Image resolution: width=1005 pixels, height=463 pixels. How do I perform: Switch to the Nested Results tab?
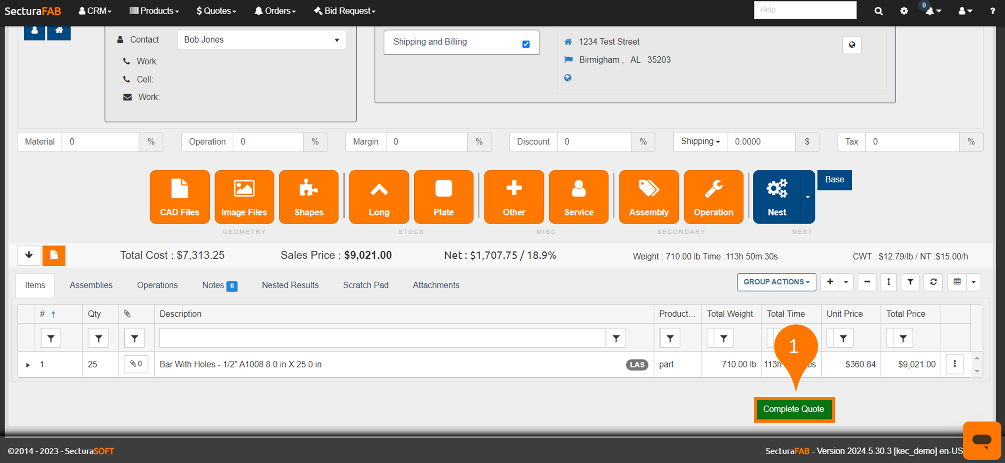point(290,285)
